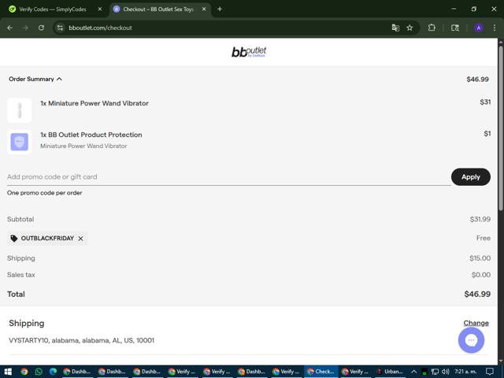Click the browser forward arrow
The image size is (504, 378).
pyautogui.click(x=25, y=28)
